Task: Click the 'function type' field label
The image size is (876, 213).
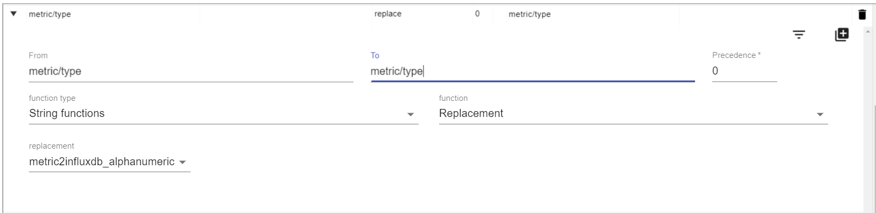Action: click(52, 98)
